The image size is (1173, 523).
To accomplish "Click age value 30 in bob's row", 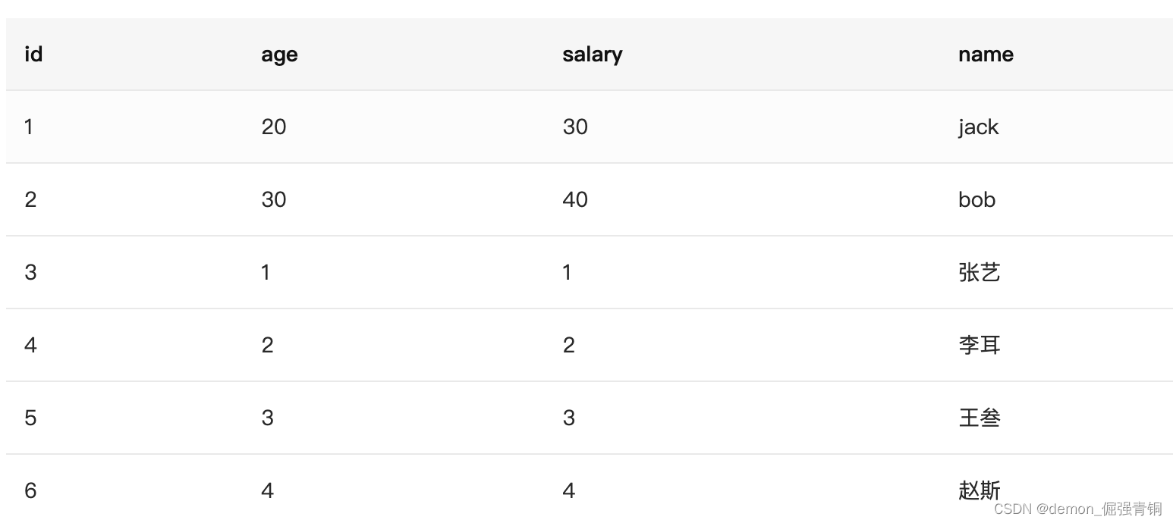I will click(274, 199).
